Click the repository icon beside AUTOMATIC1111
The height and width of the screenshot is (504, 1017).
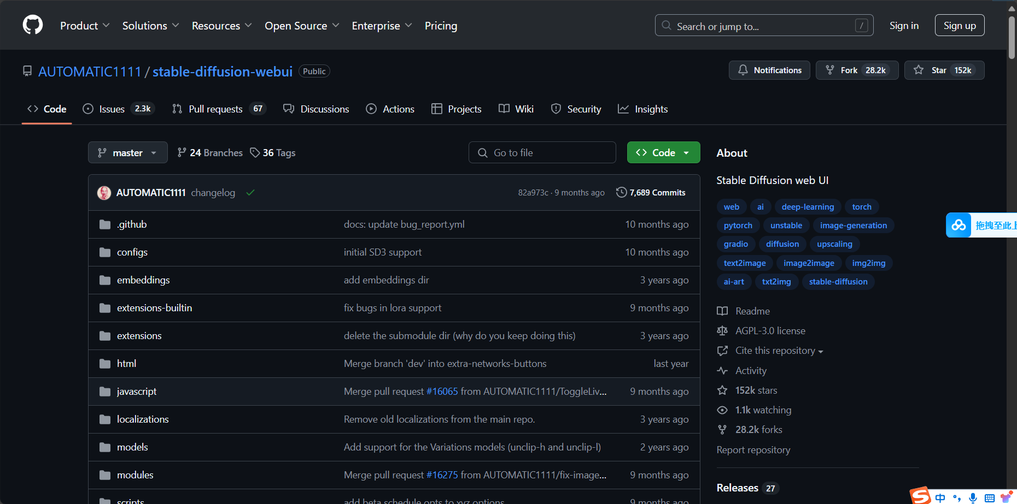(x=27, y=71)
